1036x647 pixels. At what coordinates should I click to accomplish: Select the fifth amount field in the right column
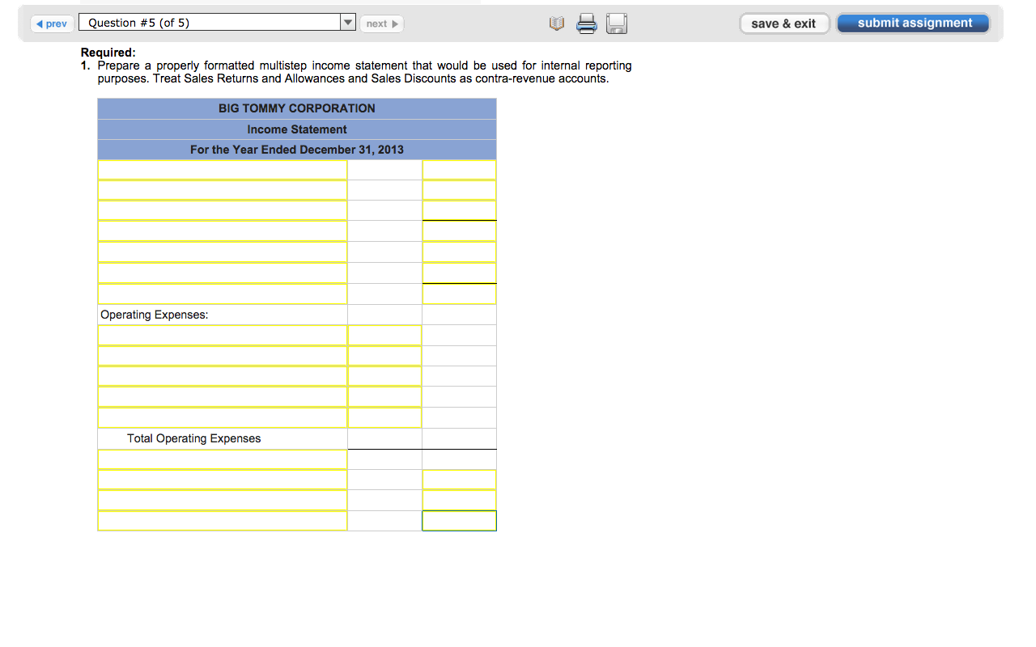(459, 252)
